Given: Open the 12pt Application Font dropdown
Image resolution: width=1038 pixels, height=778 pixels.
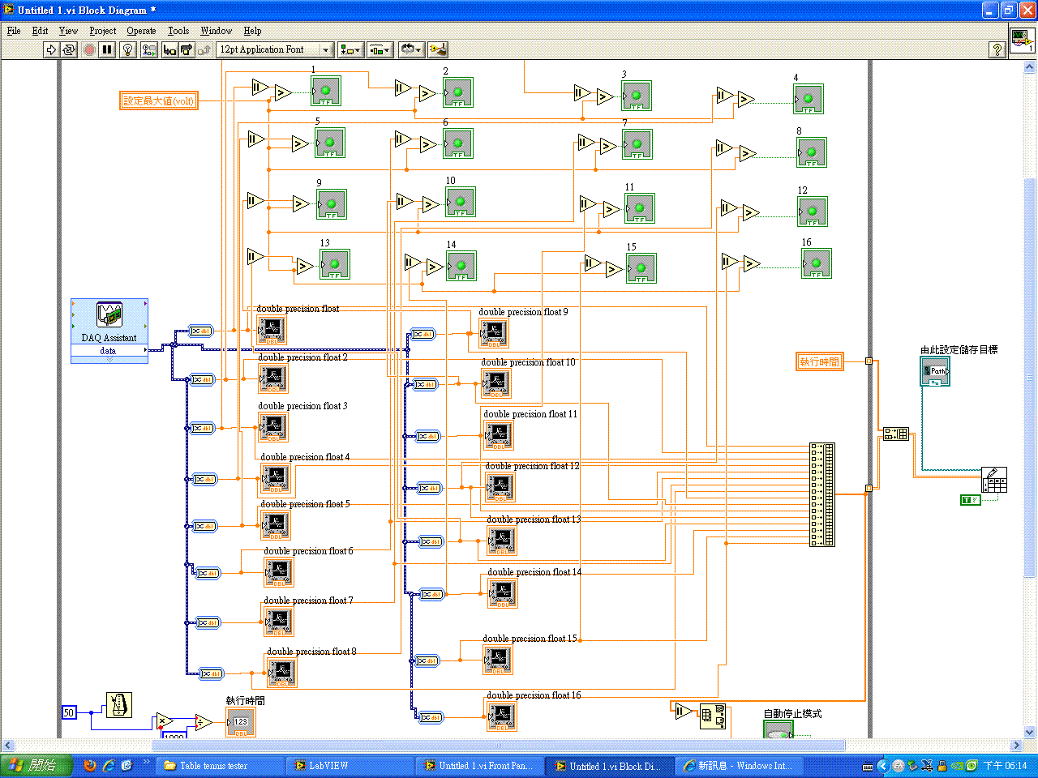Looking at the screenshot, I should (275, 50).
